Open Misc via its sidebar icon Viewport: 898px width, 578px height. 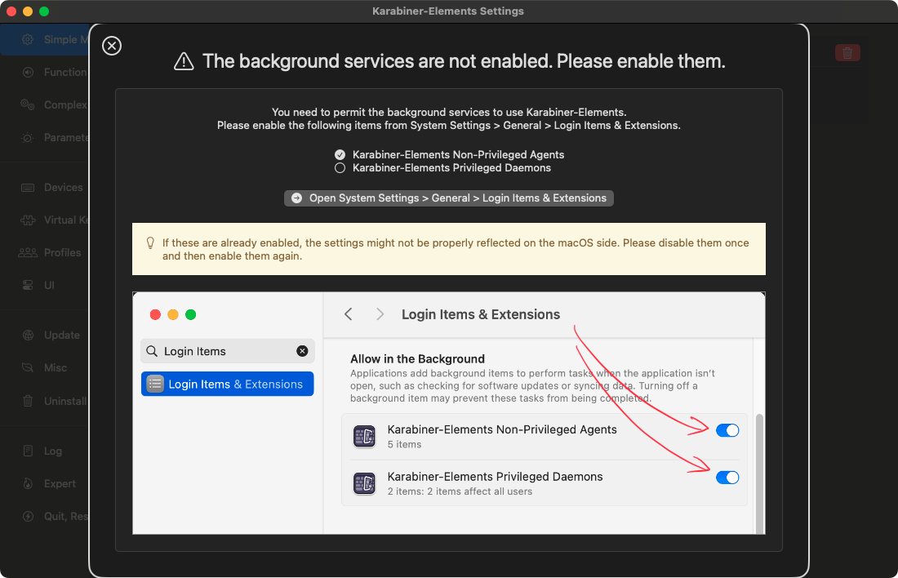28,367
